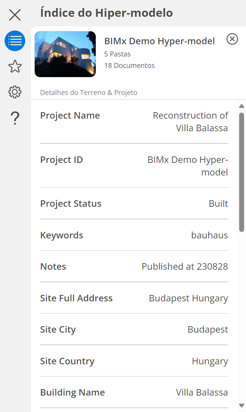Dismiss BIMx Demo Hyper-model info card

tap(232, 39)
